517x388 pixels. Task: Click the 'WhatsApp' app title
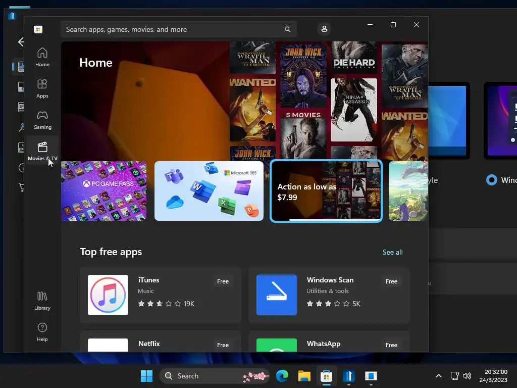[324, 344]
